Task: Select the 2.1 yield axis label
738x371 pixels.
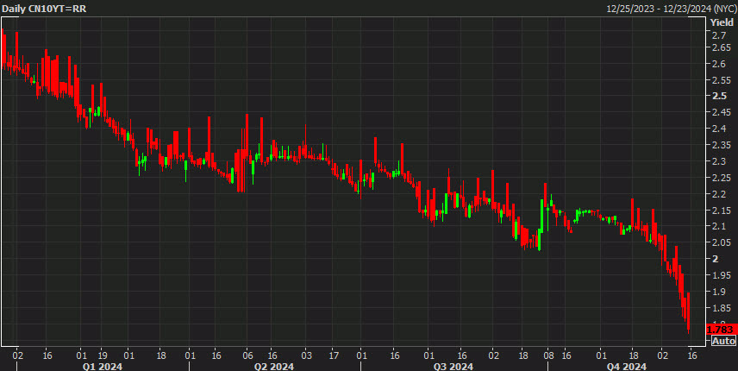Action: 719,226
